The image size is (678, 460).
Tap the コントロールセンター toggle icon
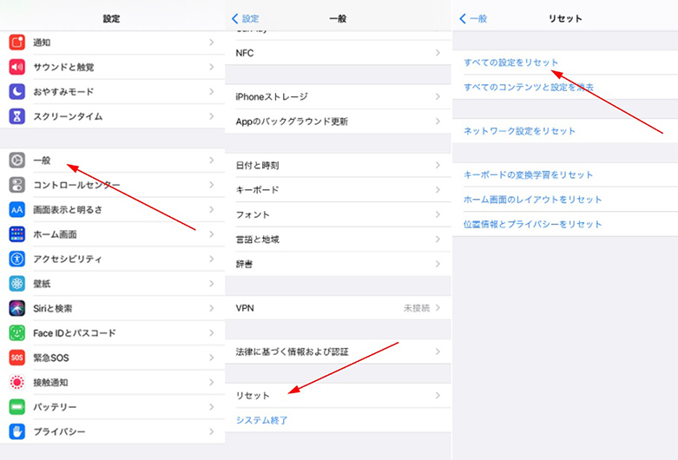point(16,185)
